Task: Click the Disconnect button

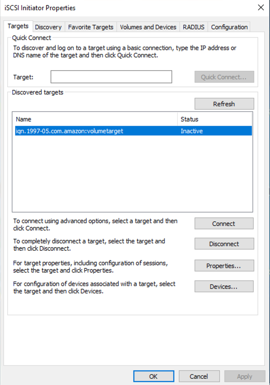Action: [x=224, y=244]
